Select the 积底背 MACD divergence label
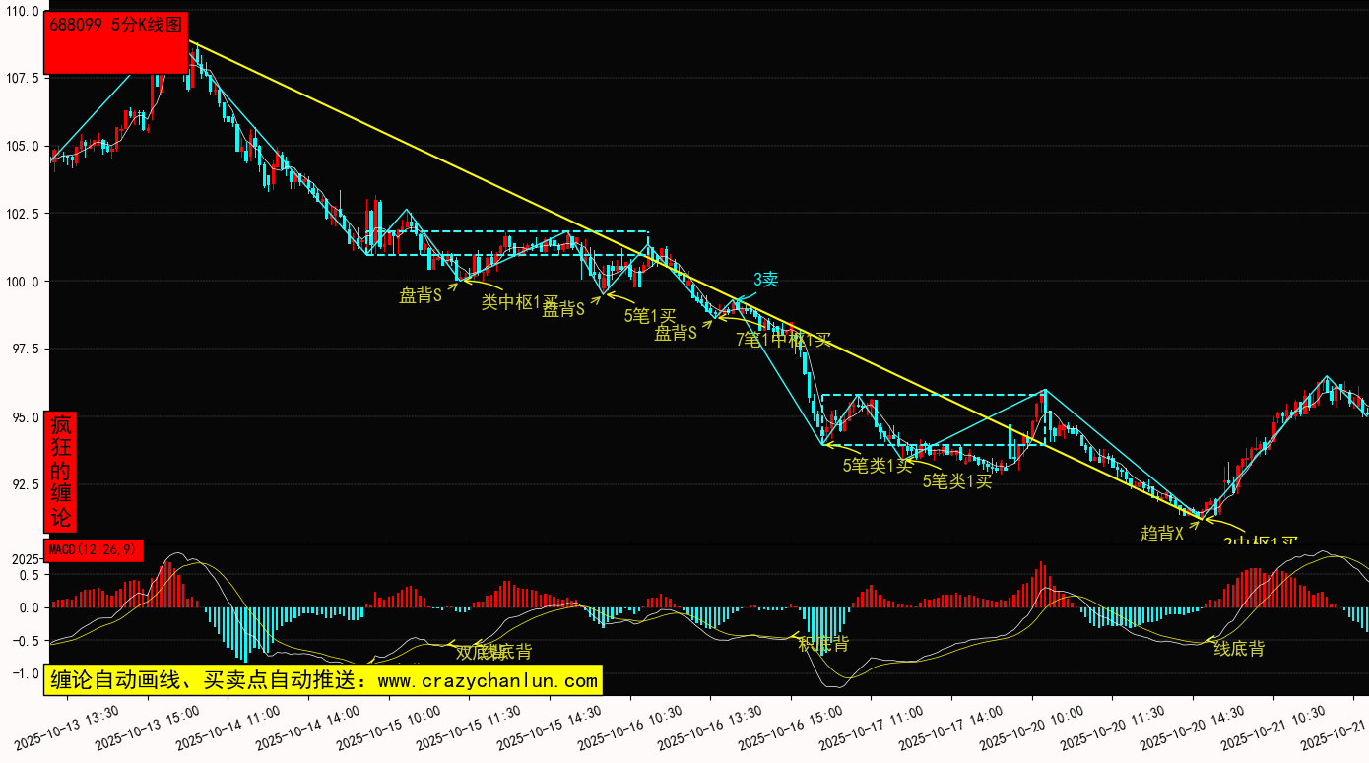The width and height of the screenshot is (1369, 763). pos(823,644)
